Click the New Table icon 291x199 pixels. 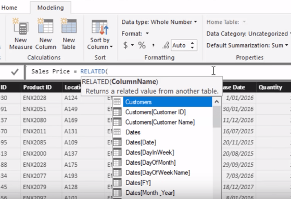(69, 26)
